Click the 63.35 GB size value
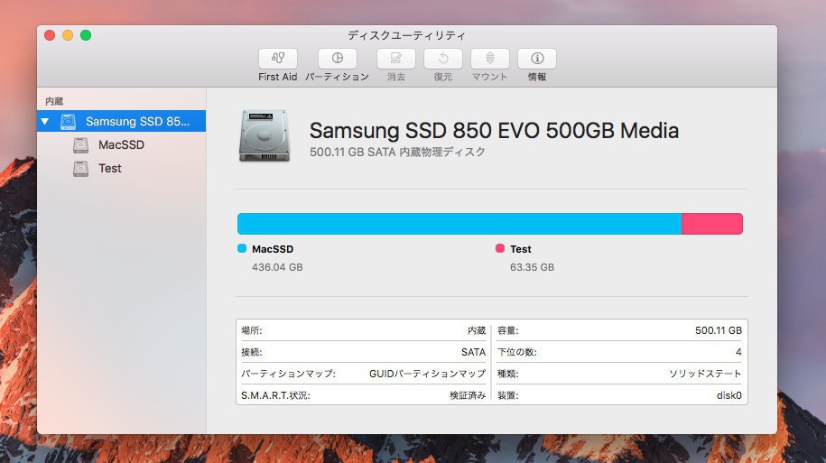826x463 pixels. (x=532, y=267)
